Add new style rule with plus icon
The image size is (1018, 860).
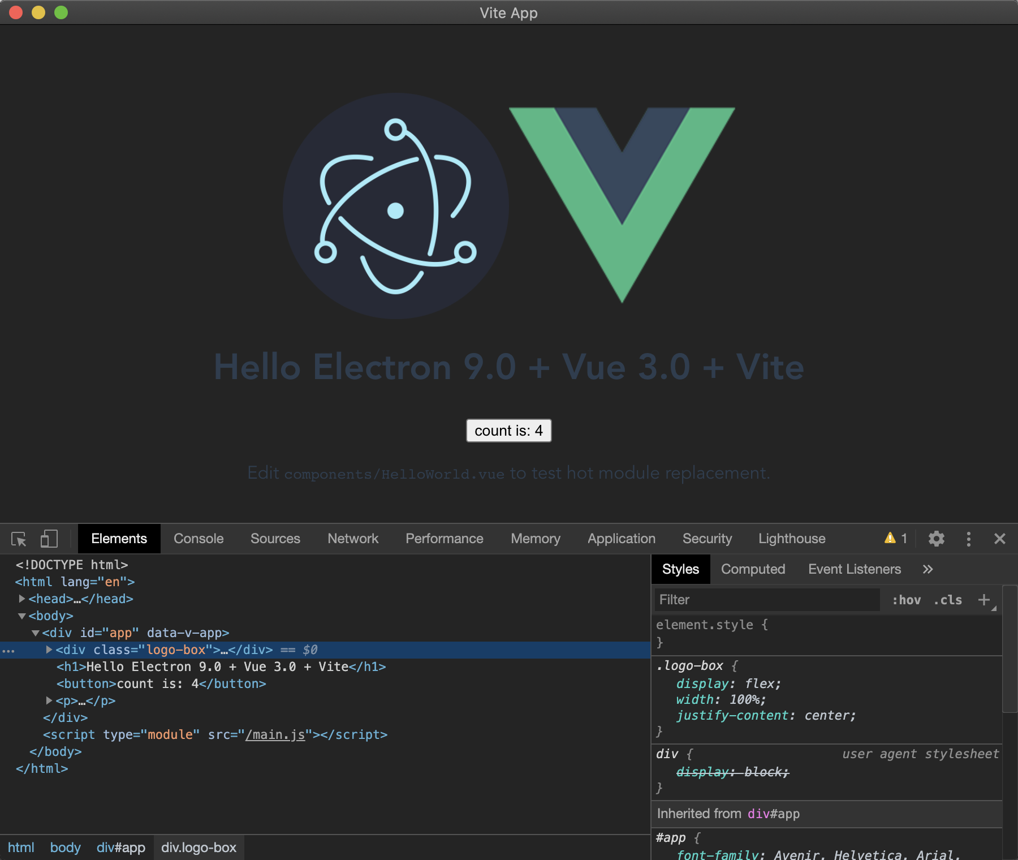[x=984, y=600]
